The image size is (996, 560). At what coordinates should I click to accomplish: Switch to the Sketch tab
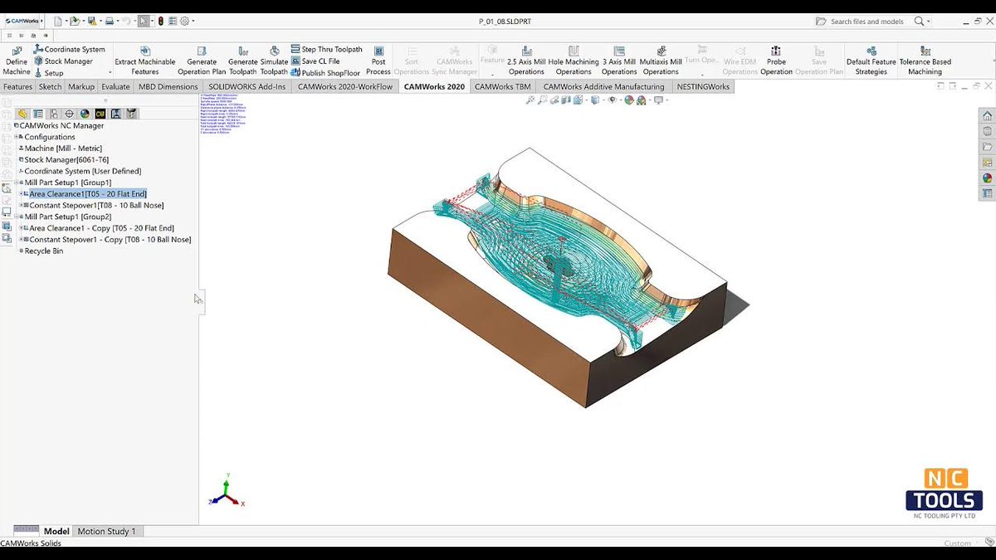pos(50,86)
